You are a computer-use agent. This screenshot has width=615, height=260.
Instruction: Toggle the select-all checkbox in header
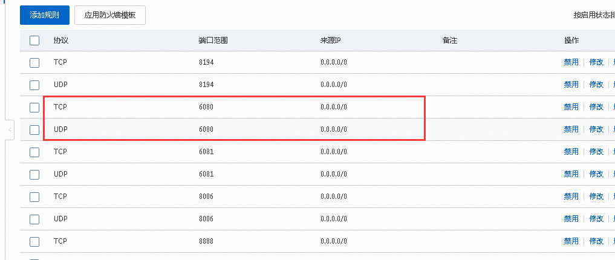[x=34, y=41]
